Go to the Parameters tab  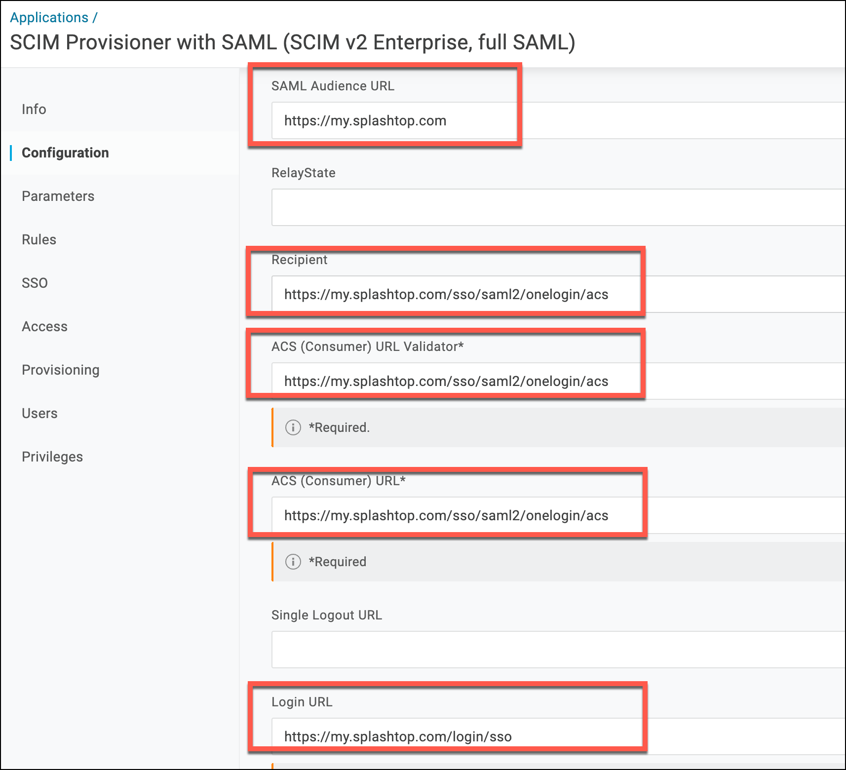58,196
